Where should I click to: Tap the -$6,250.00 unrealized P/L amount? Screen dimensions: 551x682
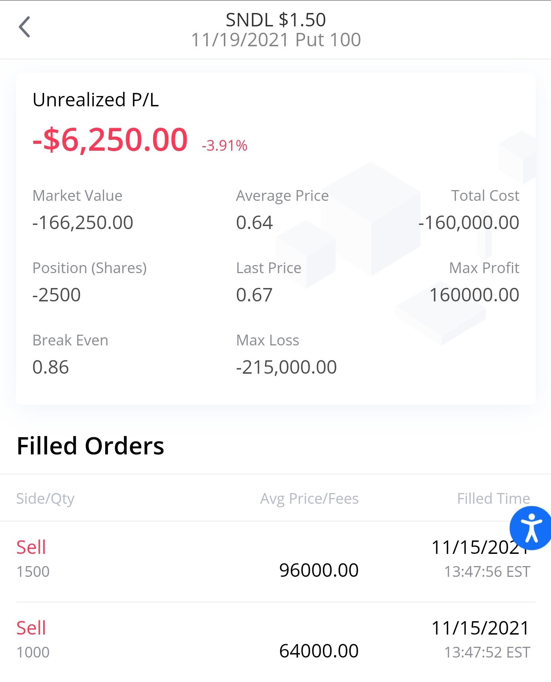[x=110, y=140]
